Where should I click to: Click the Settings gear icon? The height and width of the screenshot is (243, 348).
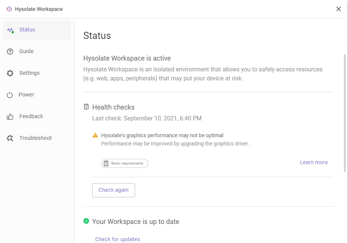coord(10,73)
